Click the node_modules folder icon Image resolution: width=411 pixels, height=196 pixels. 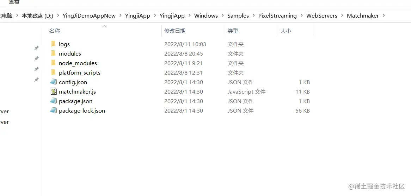click(x=53, y=63)
